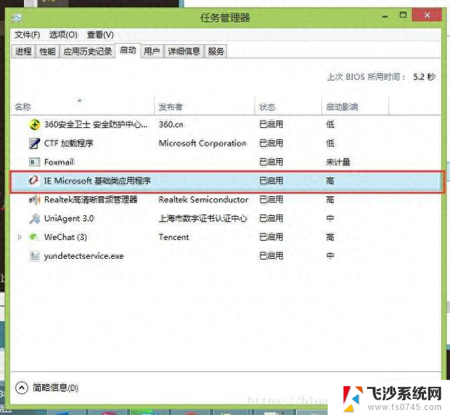Viewport: 450px width, 415px height.
Task: Click the 360安全卫士 startup entry icon
Action: [34, 124]
